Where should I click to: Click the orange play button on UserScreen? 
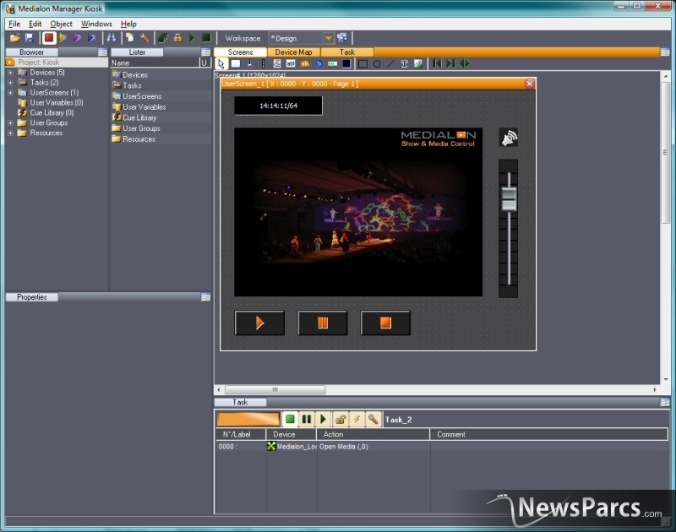coord(259,323)
